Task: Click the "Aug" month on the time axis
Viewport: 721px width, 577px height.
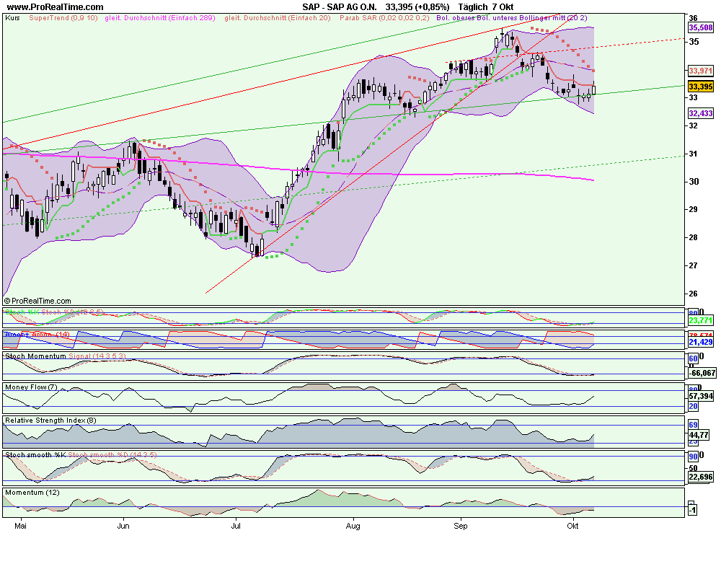Action: tap(353, 526)
